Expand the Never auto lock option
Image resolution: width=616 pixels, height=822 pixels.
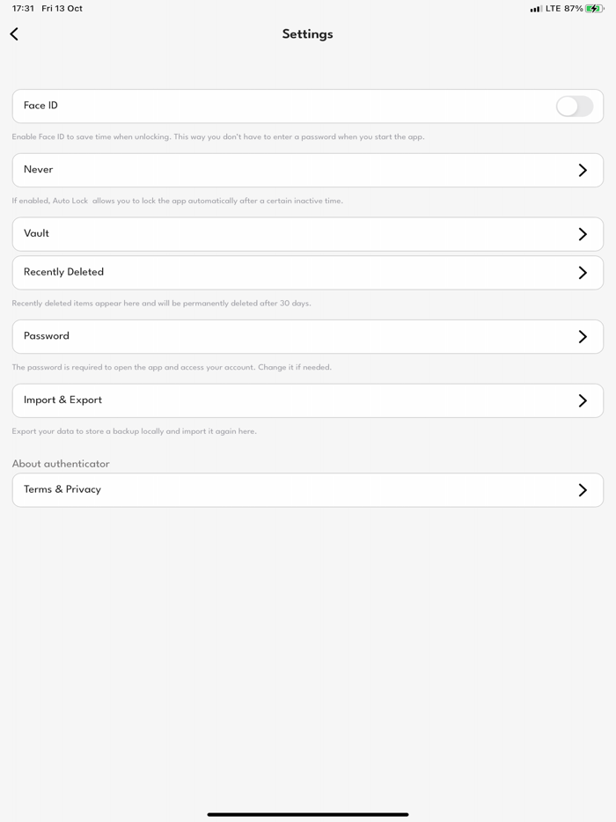click(583, 170)
